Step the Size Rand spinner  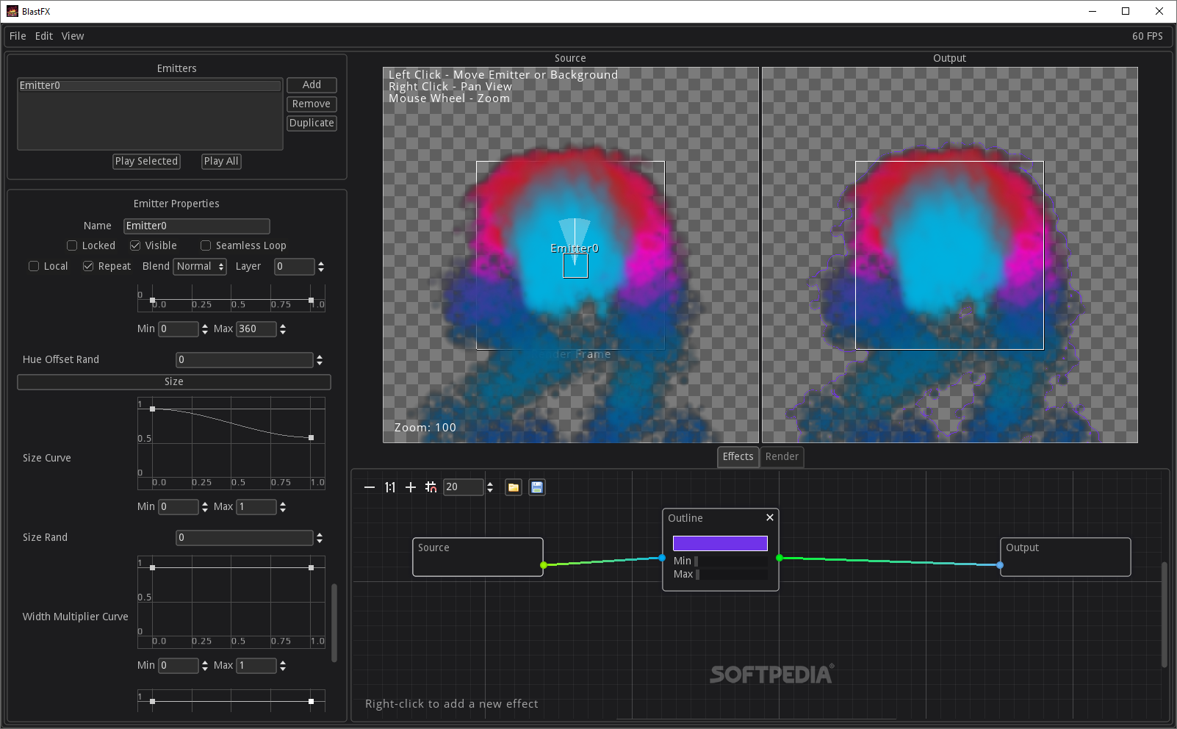[x=320, y=537]
